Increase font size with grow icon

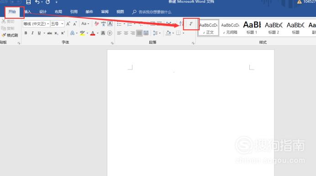click(x=68, y=24)
